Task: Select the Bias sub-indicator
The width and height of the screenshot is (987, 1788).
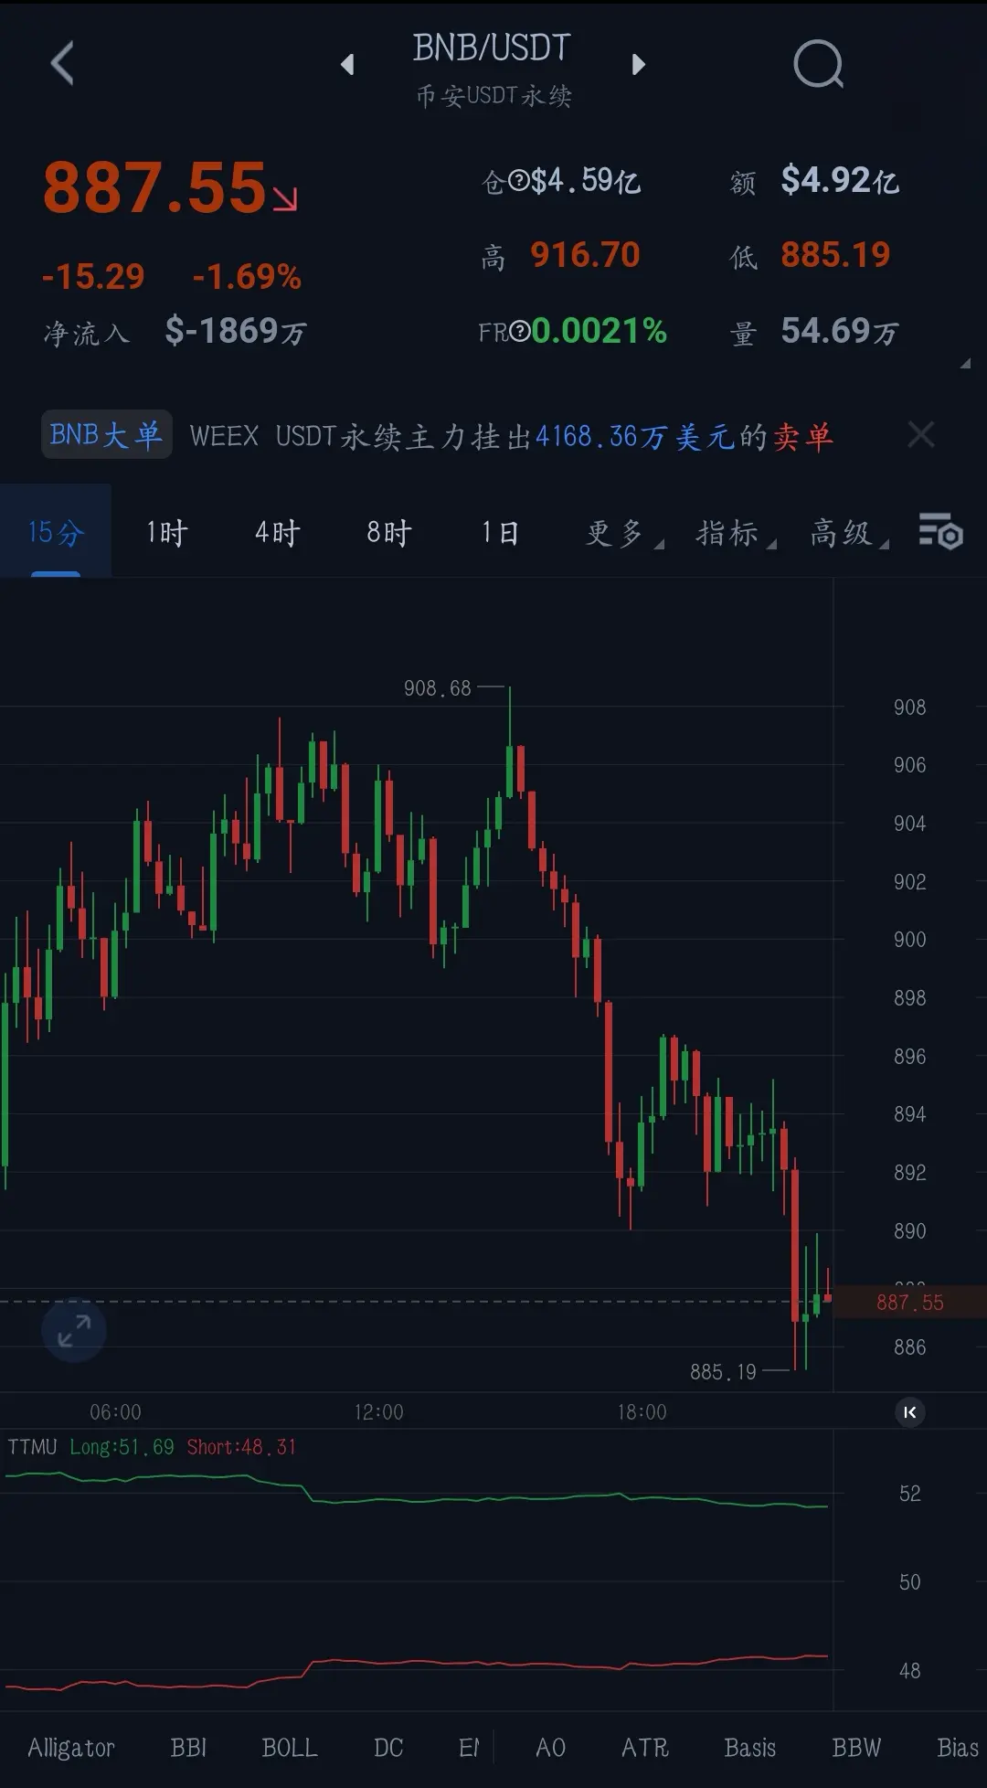Action: point(958,1748)
